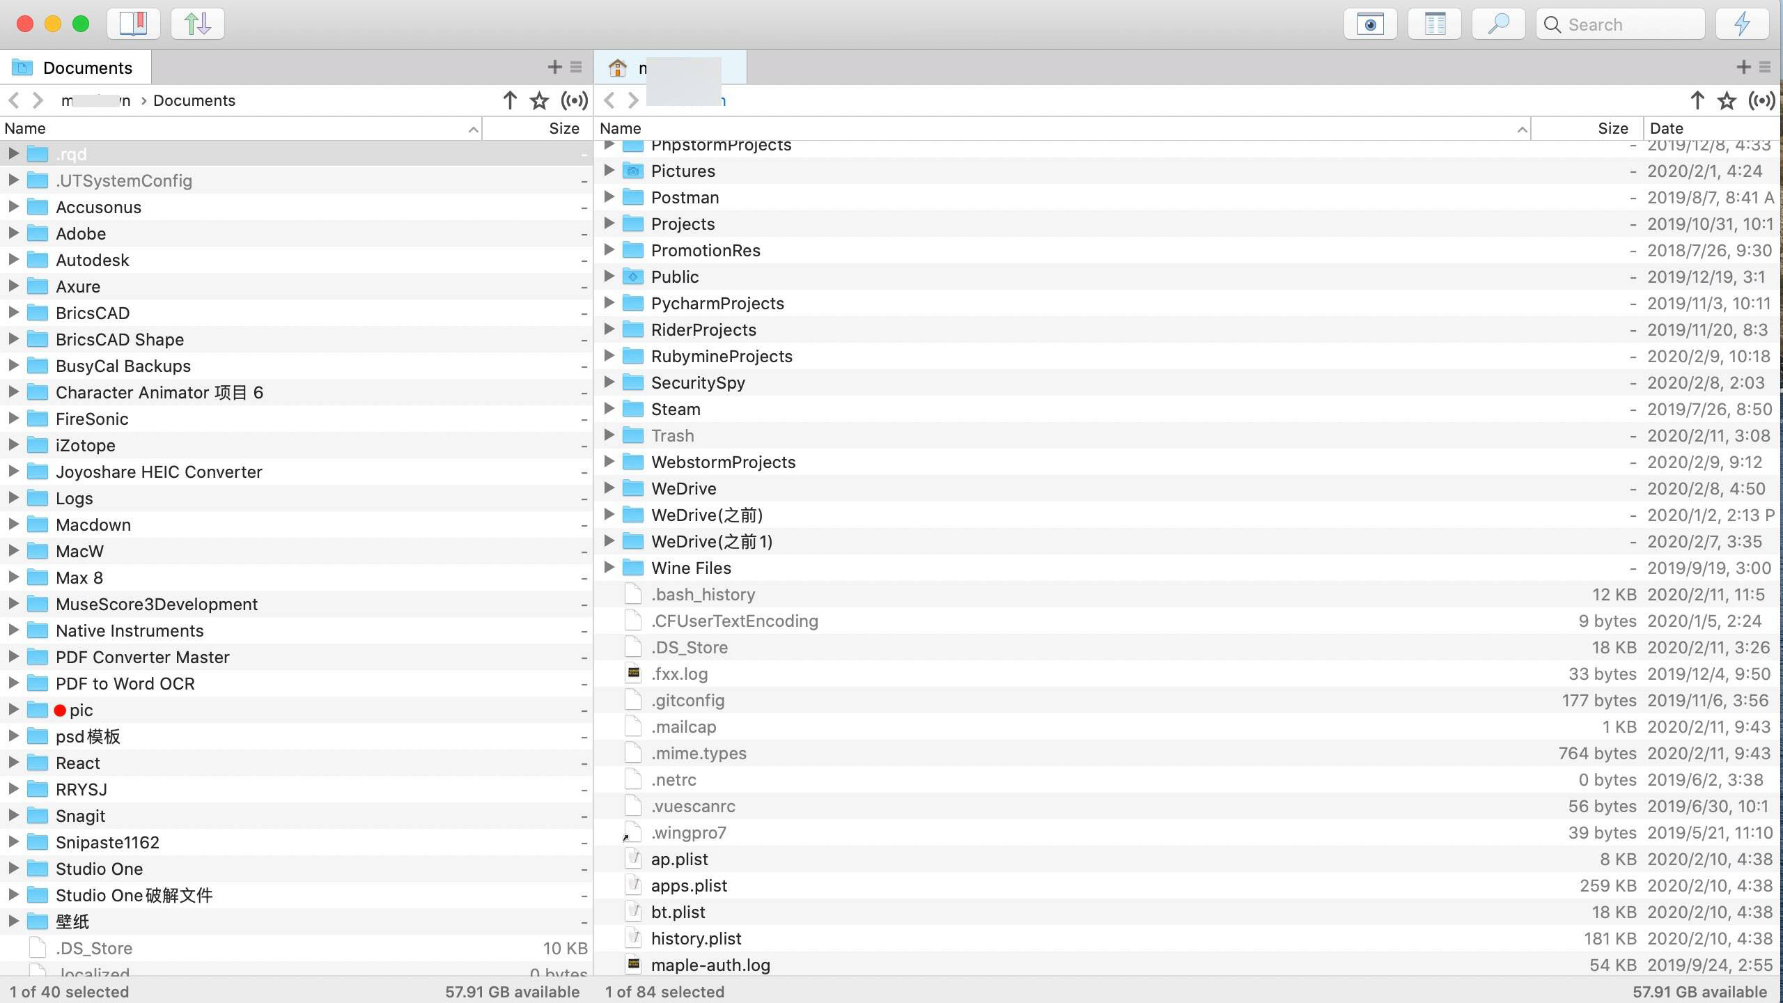
Task: Click the magnifier find files toolbar icon
Action: (1499, 24)
